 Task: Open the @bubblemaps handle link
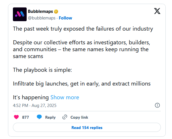pyautogui.click(x=42, y=18)
